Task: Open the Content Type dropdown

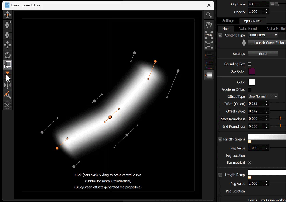Action: (263, 35)
